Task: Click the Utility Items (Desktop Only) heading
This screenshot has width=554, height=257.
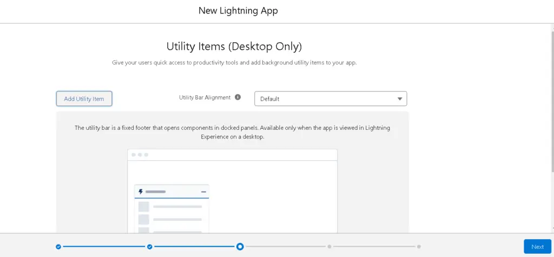Action: coord(234,46)
